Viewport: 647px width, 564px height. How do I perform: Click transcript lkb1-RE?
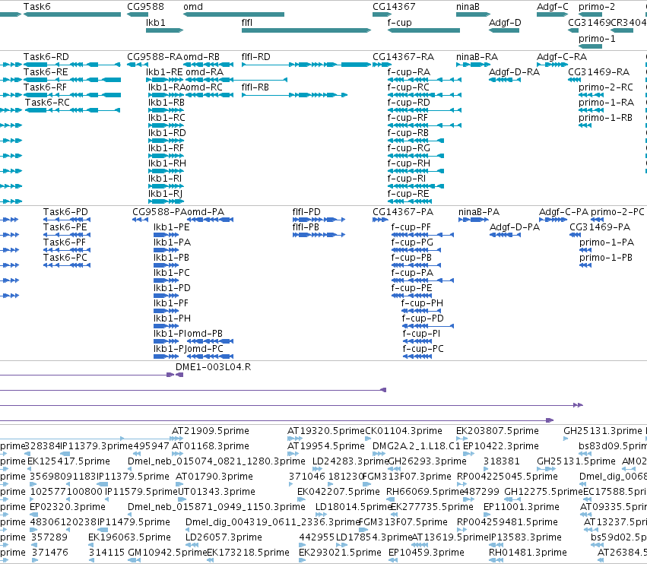[165, 80]
